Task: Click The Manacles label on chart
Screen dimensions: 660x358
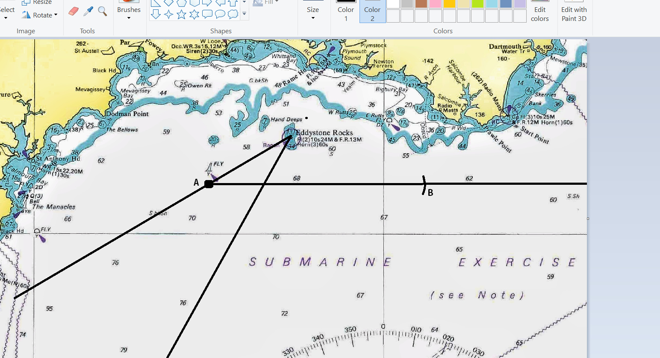Action: coord(54,207)
